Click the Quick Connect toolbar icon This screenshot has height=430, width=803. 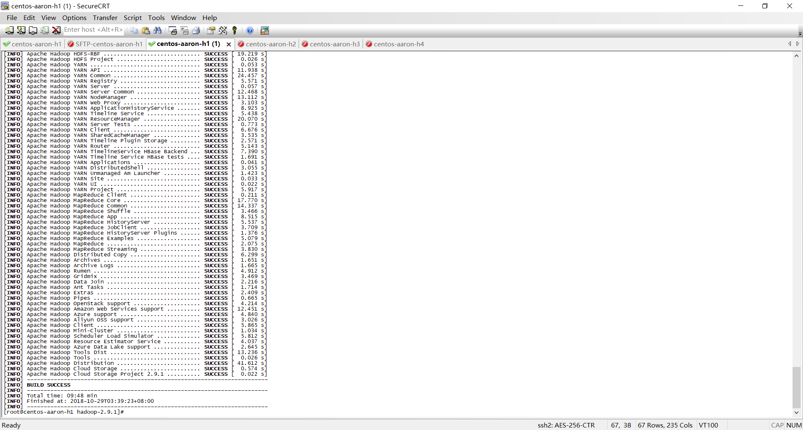pyautogui.click(x=21, y=30)
